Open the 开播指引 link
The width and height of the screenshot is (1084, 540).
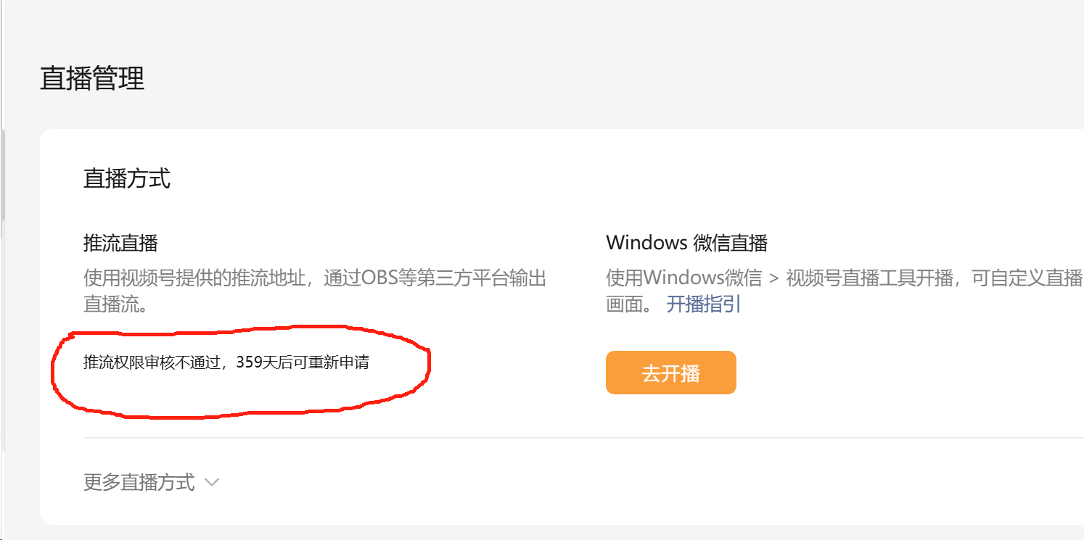pyautogui.click(x=704, y=304)
